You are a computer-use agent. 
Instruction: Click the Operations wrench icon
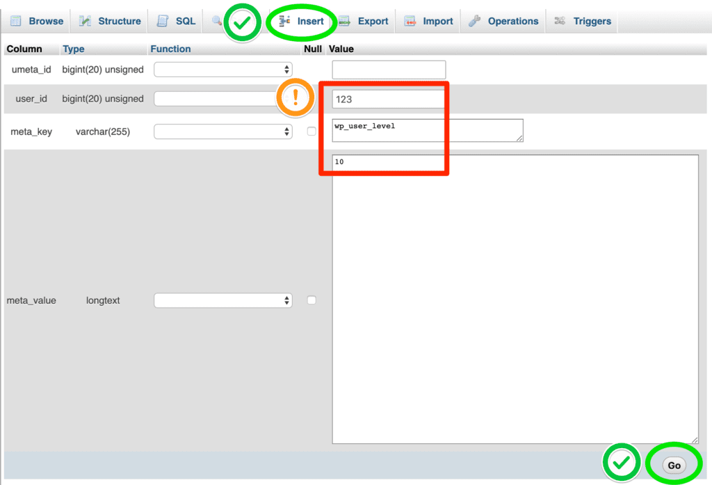tap(475, 21)
